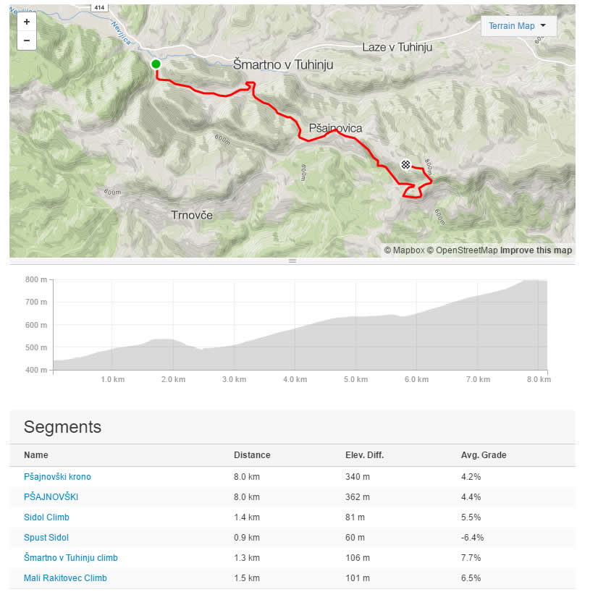Image resolution: width=598 pixels, height=605 pixels.
Task: Zoom in on the map
Action: pos(27,22)
